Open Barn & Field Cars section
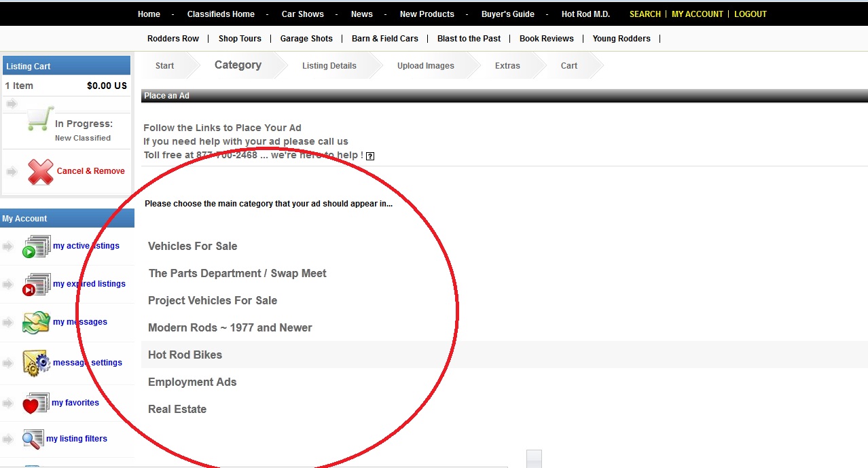This screenshot has height=468, width=868. (384, 39)
